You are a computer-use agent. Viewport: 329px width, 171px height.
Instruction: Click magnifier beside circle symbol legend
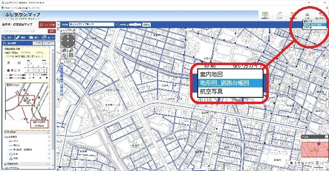pos(49,154)
